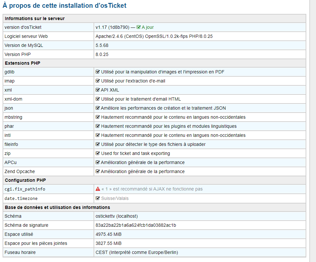The width and height of the screenshot is (316, 262).
Task: Click the 'A jour' update status link
Action: tap(148, 27)
